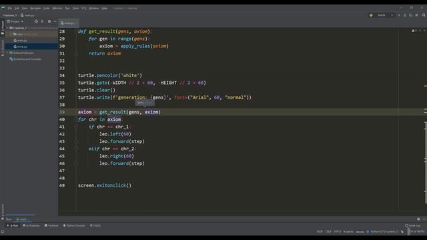This screenshot has width=427, height=240.
Task: Open the Help menu
Action: click(x=104, y=8)
